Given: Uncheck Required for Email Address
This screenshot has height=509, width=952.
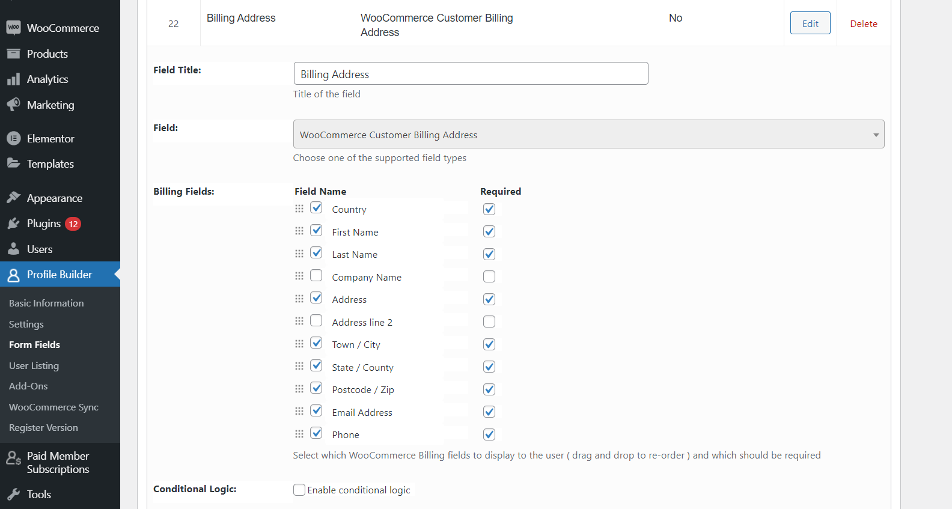Looking at the screenshot, I should click(489, 412).
